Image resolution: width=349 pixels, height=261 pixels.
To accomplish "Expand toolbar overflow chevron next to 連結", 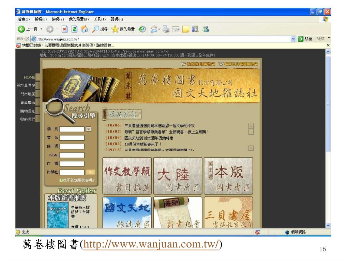I will click(x=329, y=38).
